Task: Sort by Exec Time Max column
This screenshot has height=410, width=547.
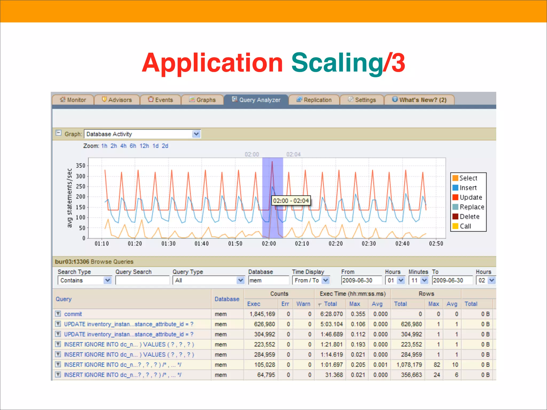Action: point(355,304)
